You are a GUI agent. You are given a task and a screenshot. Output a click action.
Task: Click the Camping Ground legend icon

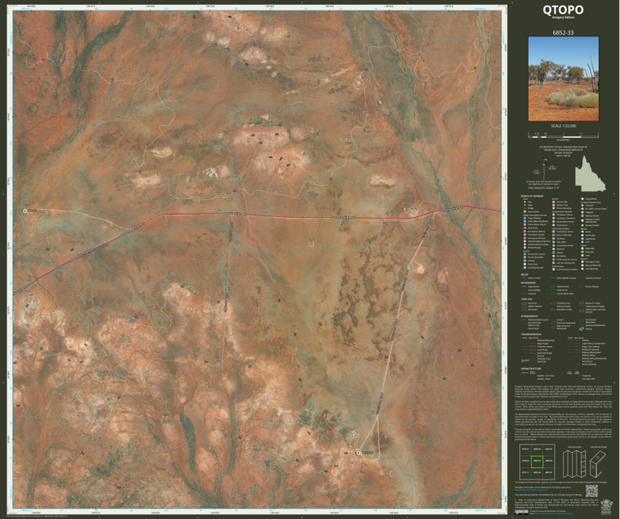coord(525,268)
